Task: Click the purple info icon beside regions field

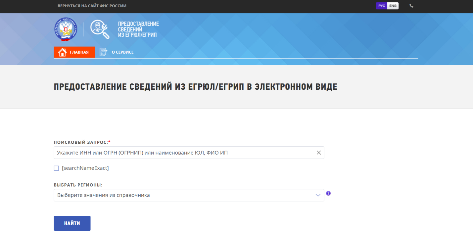Action: coord(328,193)
